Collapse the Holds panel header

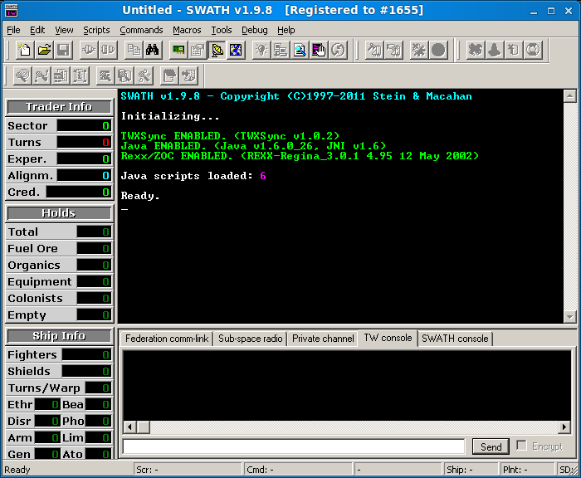point(58,213)
